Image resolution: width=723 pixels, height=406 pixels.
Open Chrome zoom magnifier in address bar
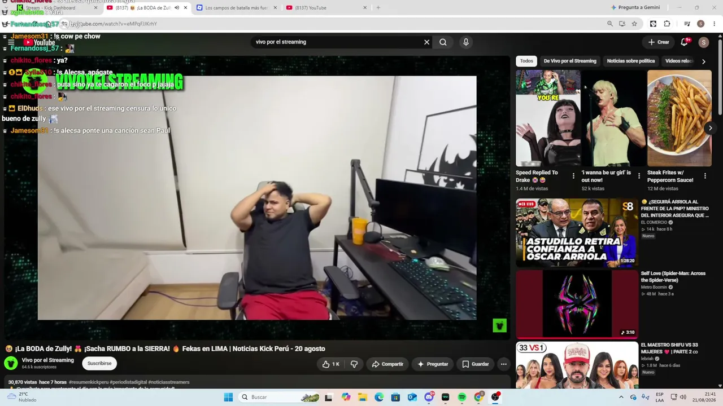point(609,24)
